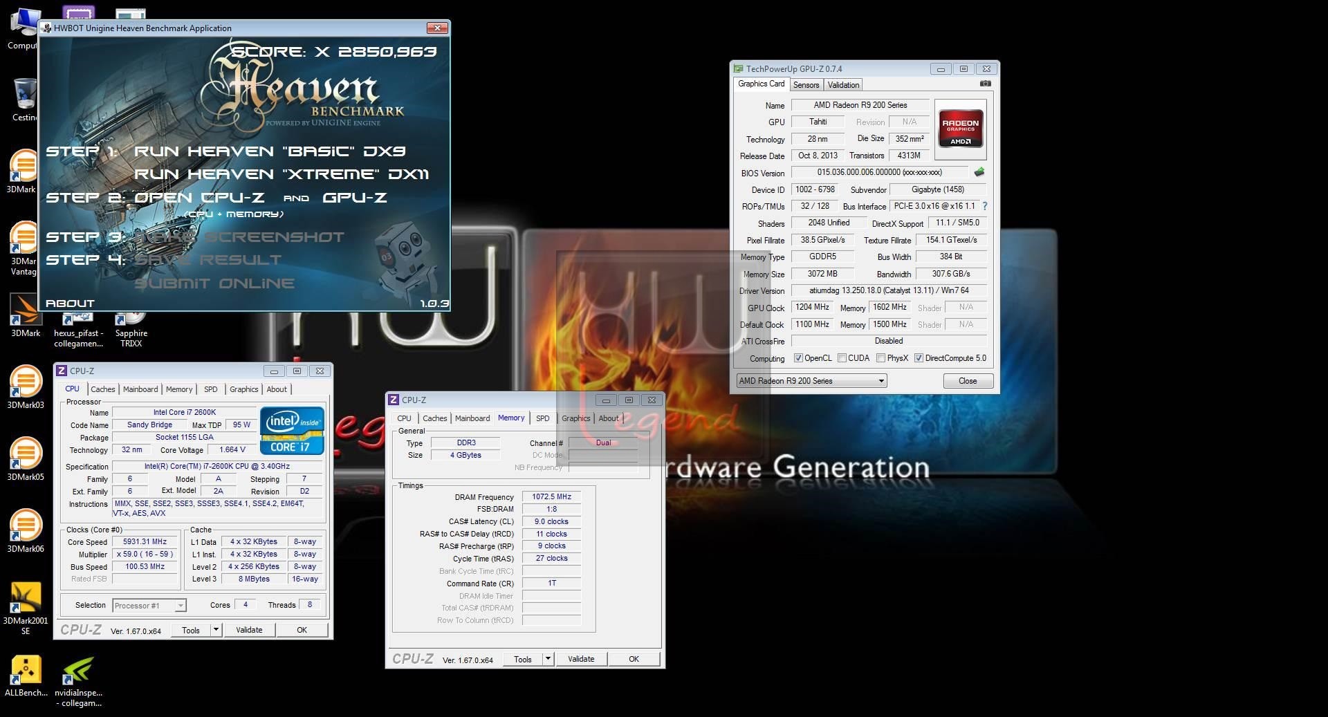Screen dimensions: 1328x717
Task: Click the GPU-Z screenshot camera icon
Action: 985,84
